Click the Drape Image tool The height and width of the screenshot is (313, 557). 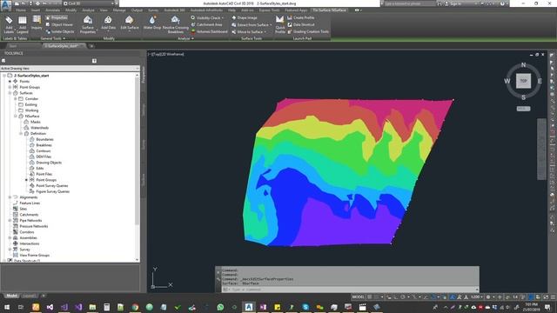[x=244, y=17]
